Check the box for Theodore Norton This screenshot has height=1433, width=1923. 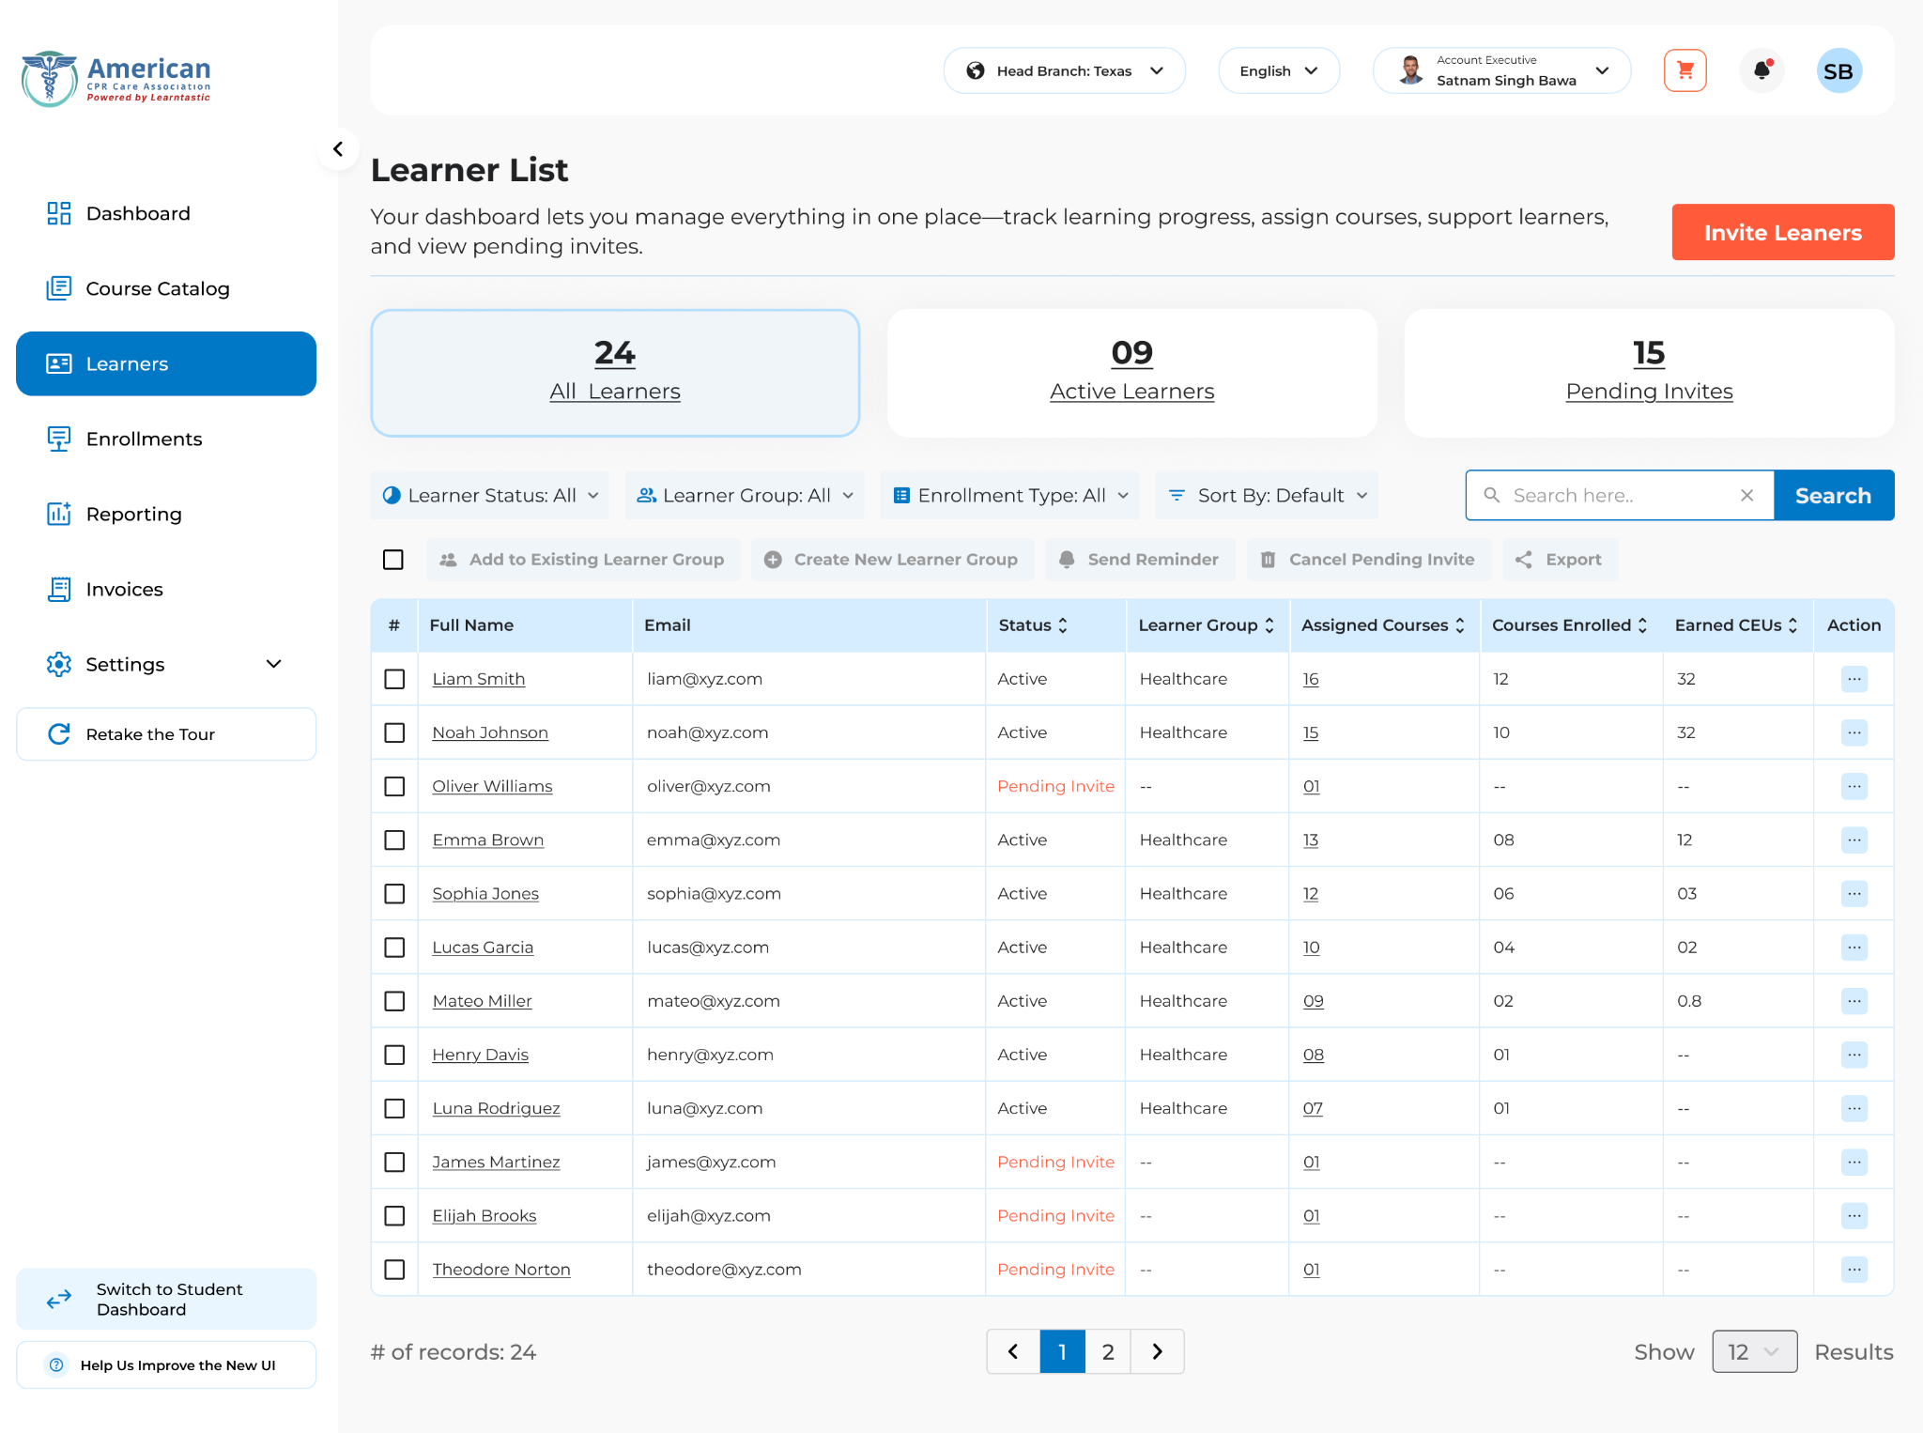pos(394,1270)
